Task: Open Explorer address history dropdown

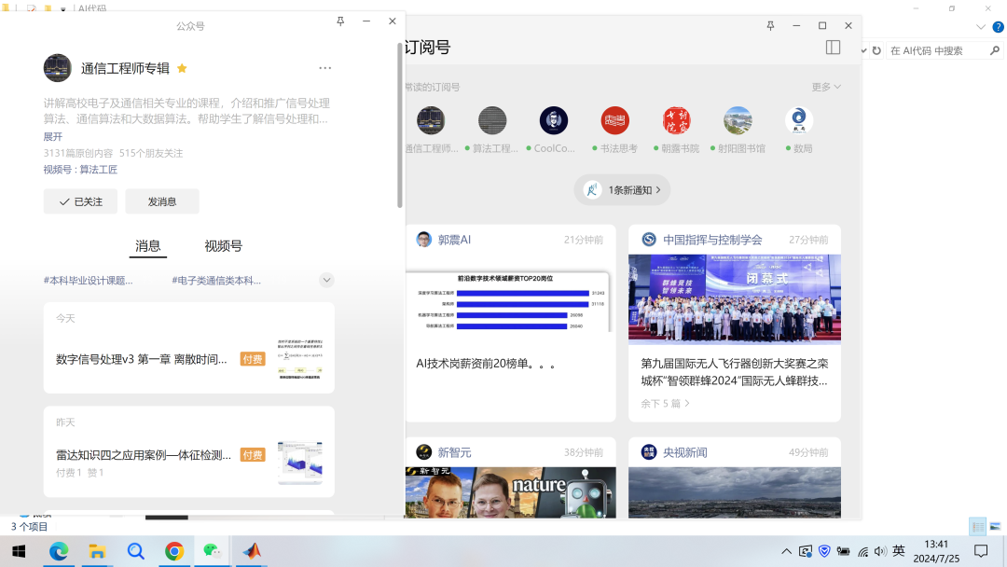Action: [x=863, y=50]
